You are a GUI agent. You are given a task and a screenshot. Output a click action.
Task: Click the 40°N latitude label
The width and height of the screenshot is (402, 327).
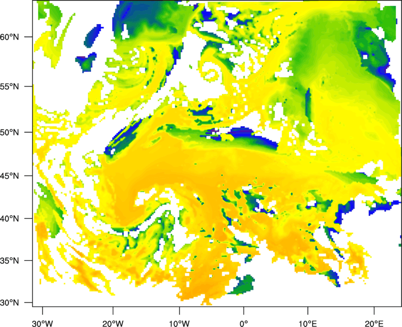pos(10,219)
